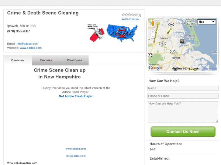
Task: Zoom out on the map
Action: (x=153, y=36)
